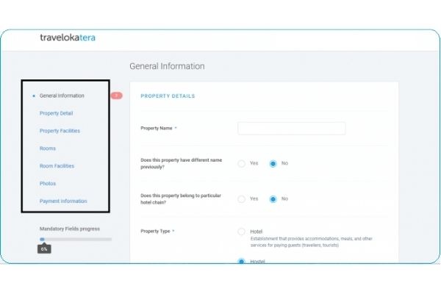441x294 pixels.
Task: Click the PROPERTY DETAILS section heading
Action: [x=168, y=96]
